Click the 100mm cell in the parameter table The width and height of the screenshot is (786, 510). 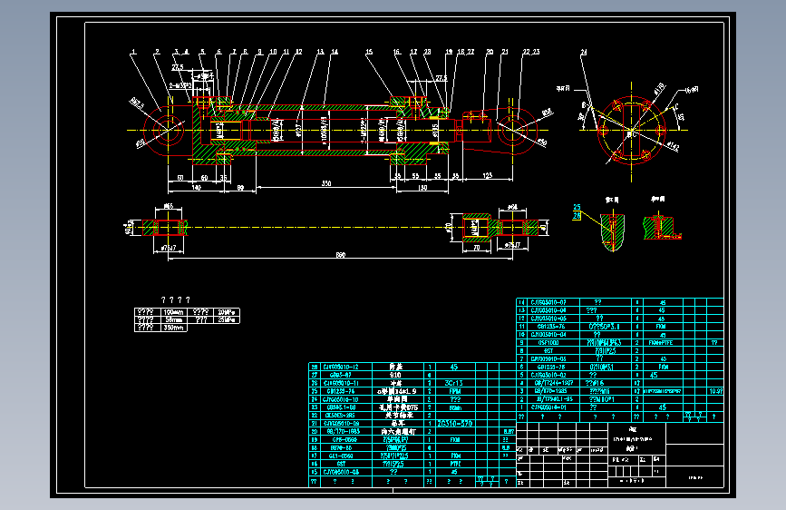tap(173, 312)
